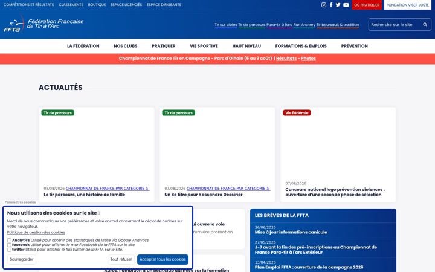This screenshot has height=272, width=435.
Task: Select Tir beursault & tradition link
Action: (x=338, y=25)
